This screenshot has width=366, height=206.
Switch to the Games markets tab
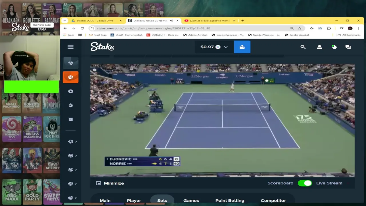click(191, 201)
